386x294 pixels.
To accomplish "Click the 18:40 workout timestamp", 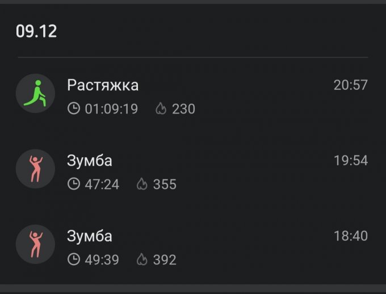I will point(350,236).
